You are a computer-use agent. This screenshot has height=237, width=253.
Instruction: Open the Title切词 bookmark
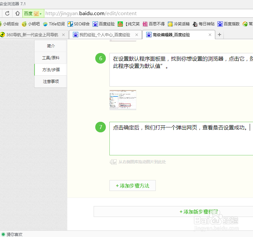pyautogui.click(x=54, y=24)
